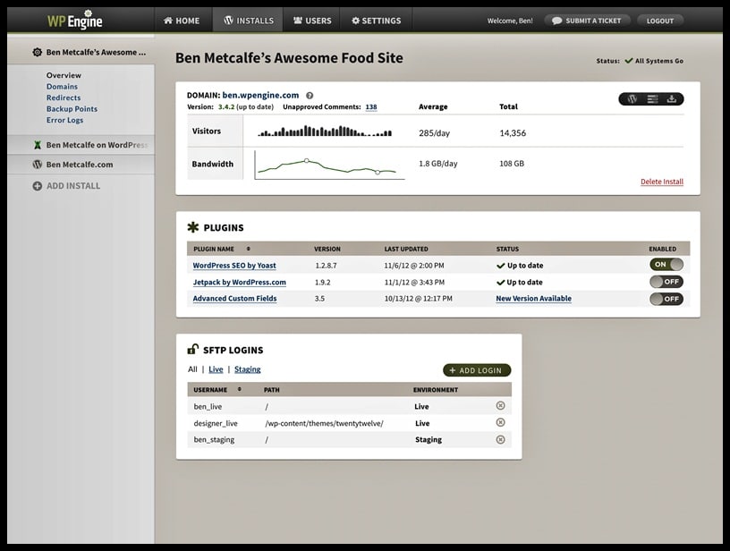The image size is (730, 551).
Task: Click the ben_staging username cell
Action: pyautogui.click(x=214, y=440)
